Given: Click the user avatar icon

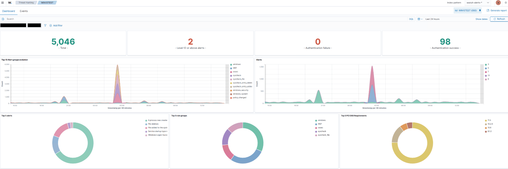Looking at the screenshot, I should point(498,3).
